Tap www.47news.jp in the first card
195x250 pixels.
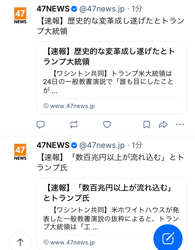tap(73, 106)
